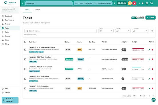Click assignee avatars for TEST-Task-TimerTest

tap(125, 59)
